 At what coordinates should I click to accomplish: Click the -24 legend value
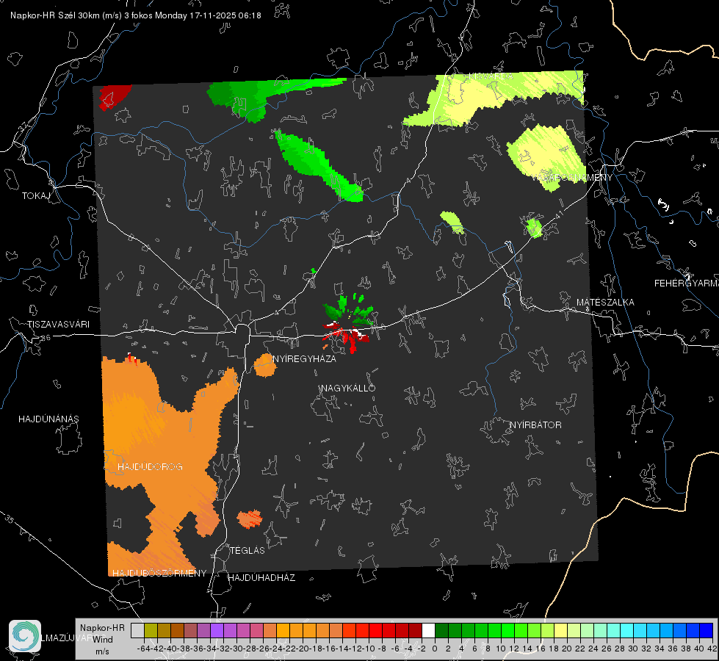point(276,649)
